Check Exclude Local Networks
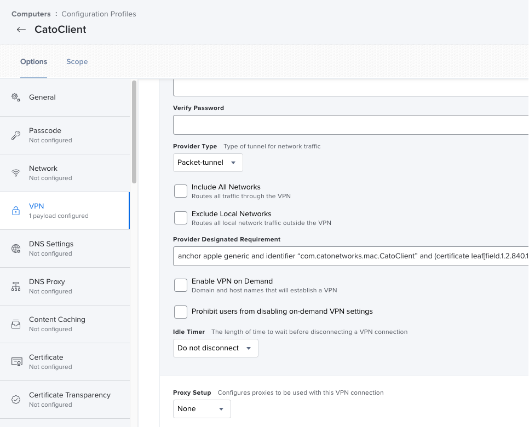Screen dimensions: 529x427 (x=181, y=217)
